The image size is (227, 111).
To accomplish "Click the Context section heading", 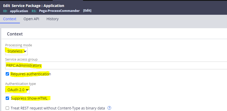I will (x=15, y=34).
